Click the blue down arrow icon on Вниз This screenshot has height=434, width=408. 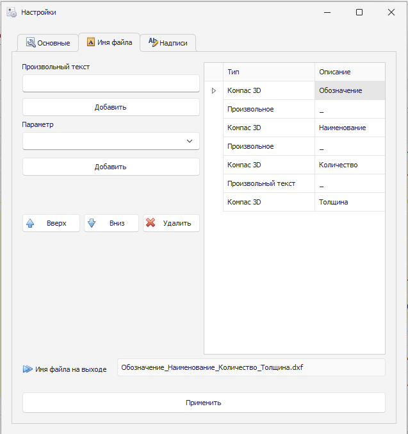coord(92,223)
